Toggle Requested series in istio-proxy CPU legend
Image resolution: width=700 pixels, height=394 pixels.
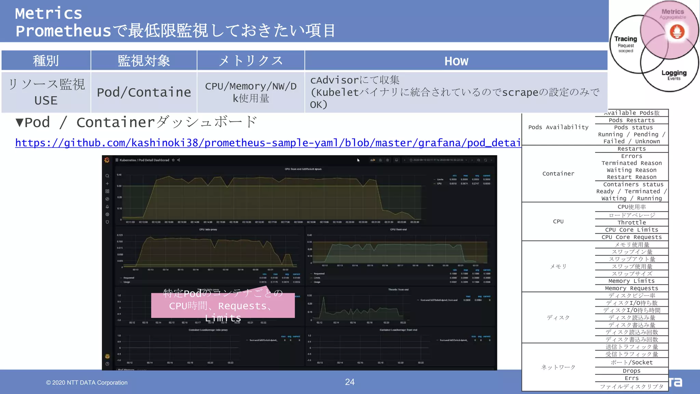[129, 278]
